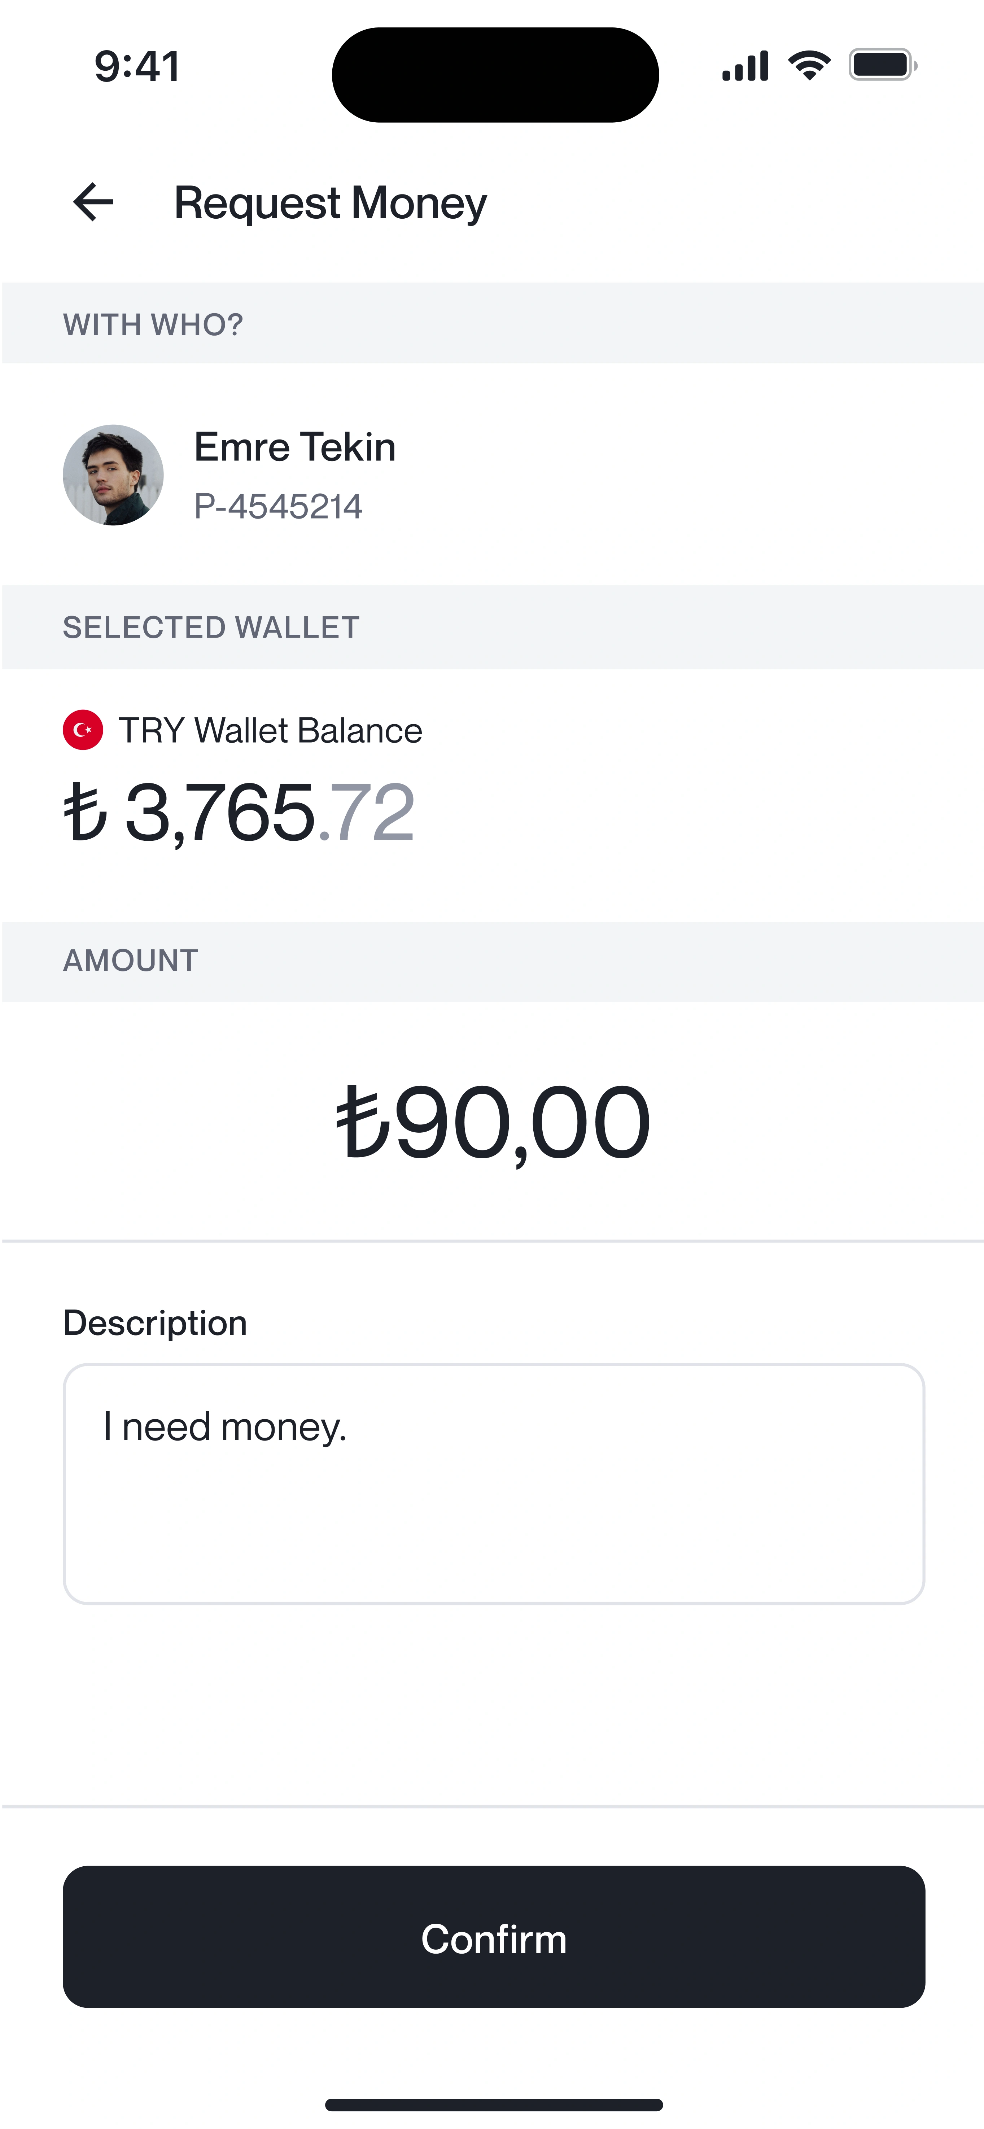Select the Emre Tekin contact name

coord(295,447)
